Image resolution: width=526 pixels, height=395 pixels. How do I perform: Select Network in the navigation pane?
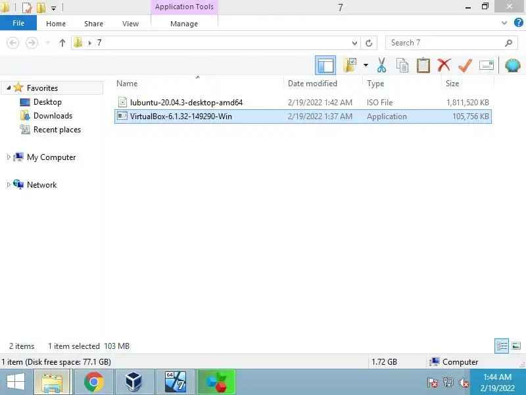[41, 185]
